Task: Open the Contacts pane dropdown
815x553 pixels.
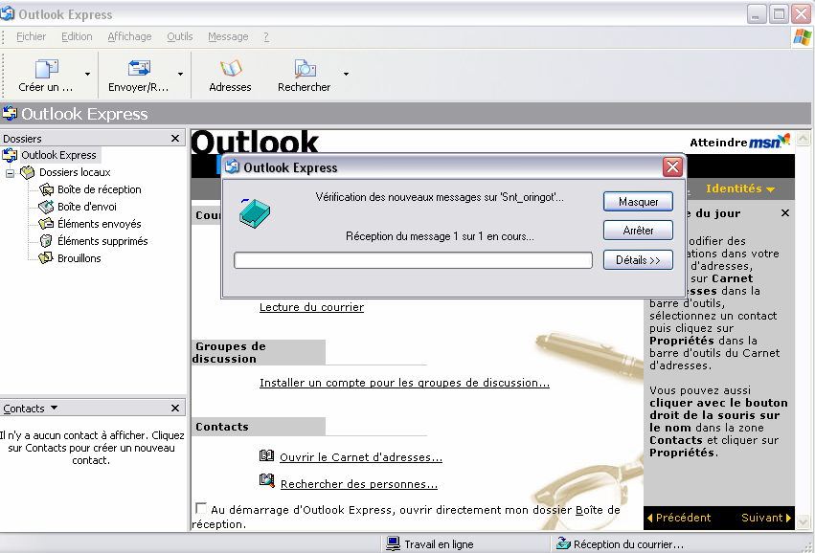Action: coord(54,409)
